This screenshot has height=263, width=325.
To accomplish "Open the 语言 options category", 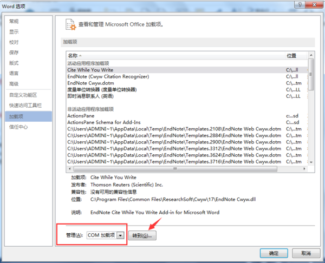I will tap(14, 73).
